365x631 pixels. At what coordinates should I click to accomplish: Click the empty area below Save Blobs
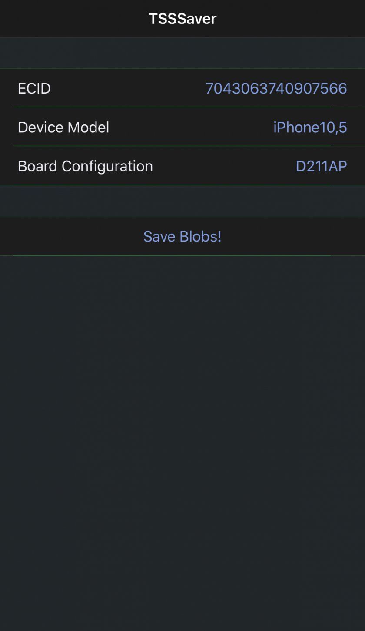pos(182,413)
